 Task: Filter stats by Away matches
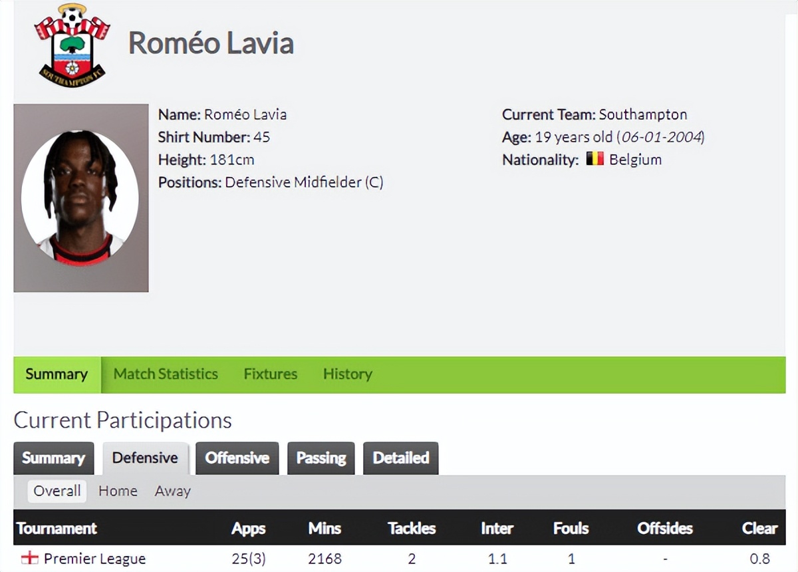pos(172,491)
